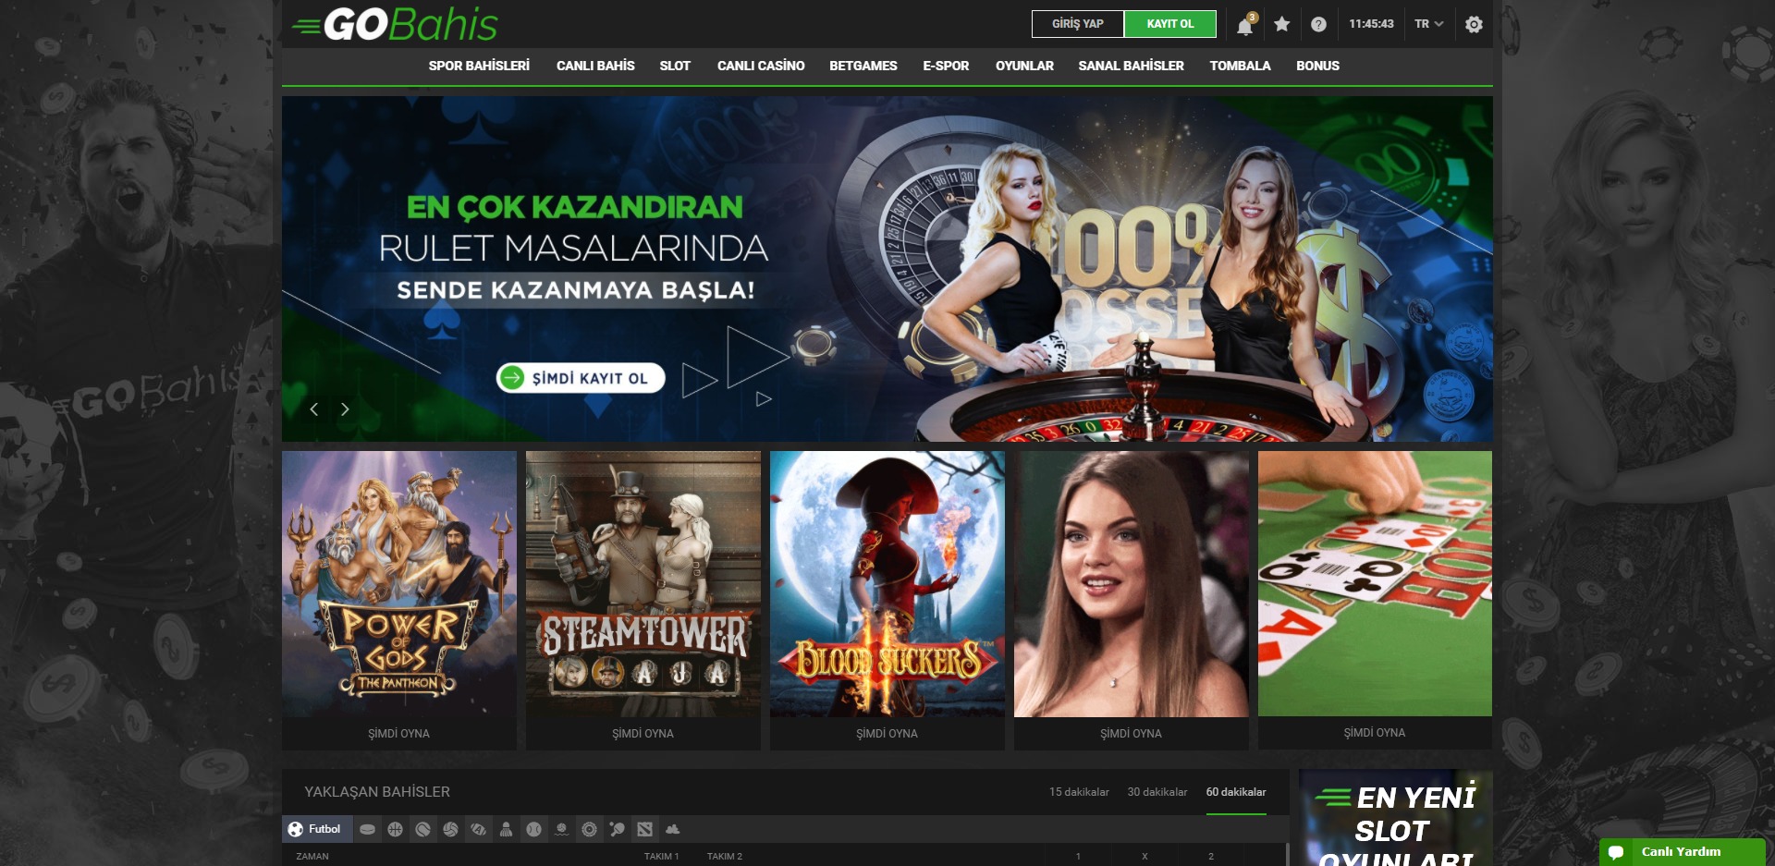The height and width of the screenshot is (866, 1775).
Task: Expand the TR language dropdown
Action: tap(1428, 24)
